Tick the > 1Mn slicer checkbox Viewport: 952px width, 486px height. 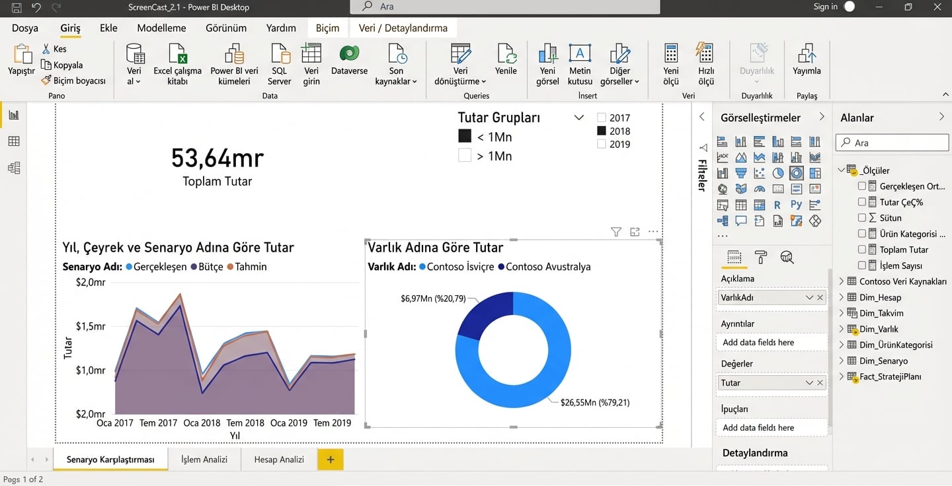coord(465,156)
